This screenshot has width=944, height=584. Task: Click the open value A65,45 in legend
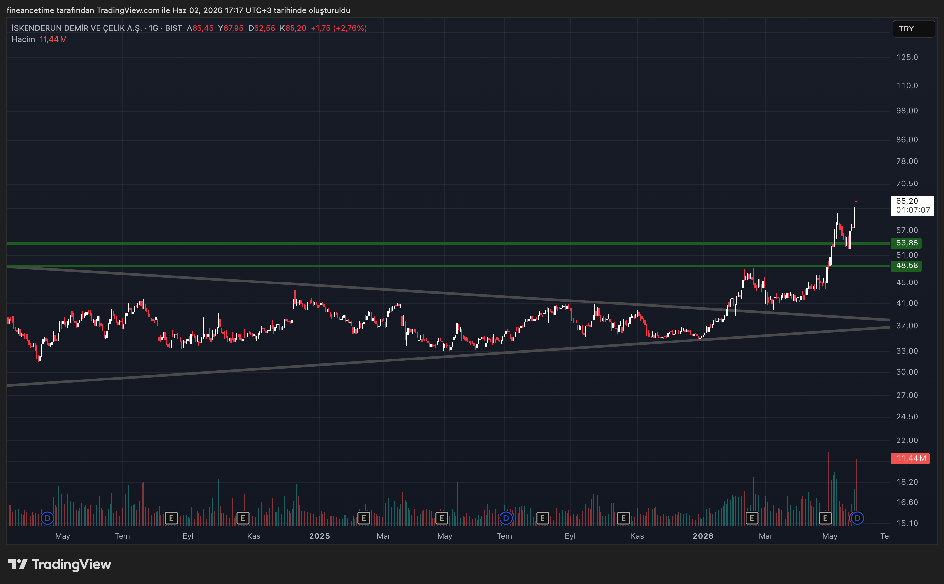coord(200,28)
